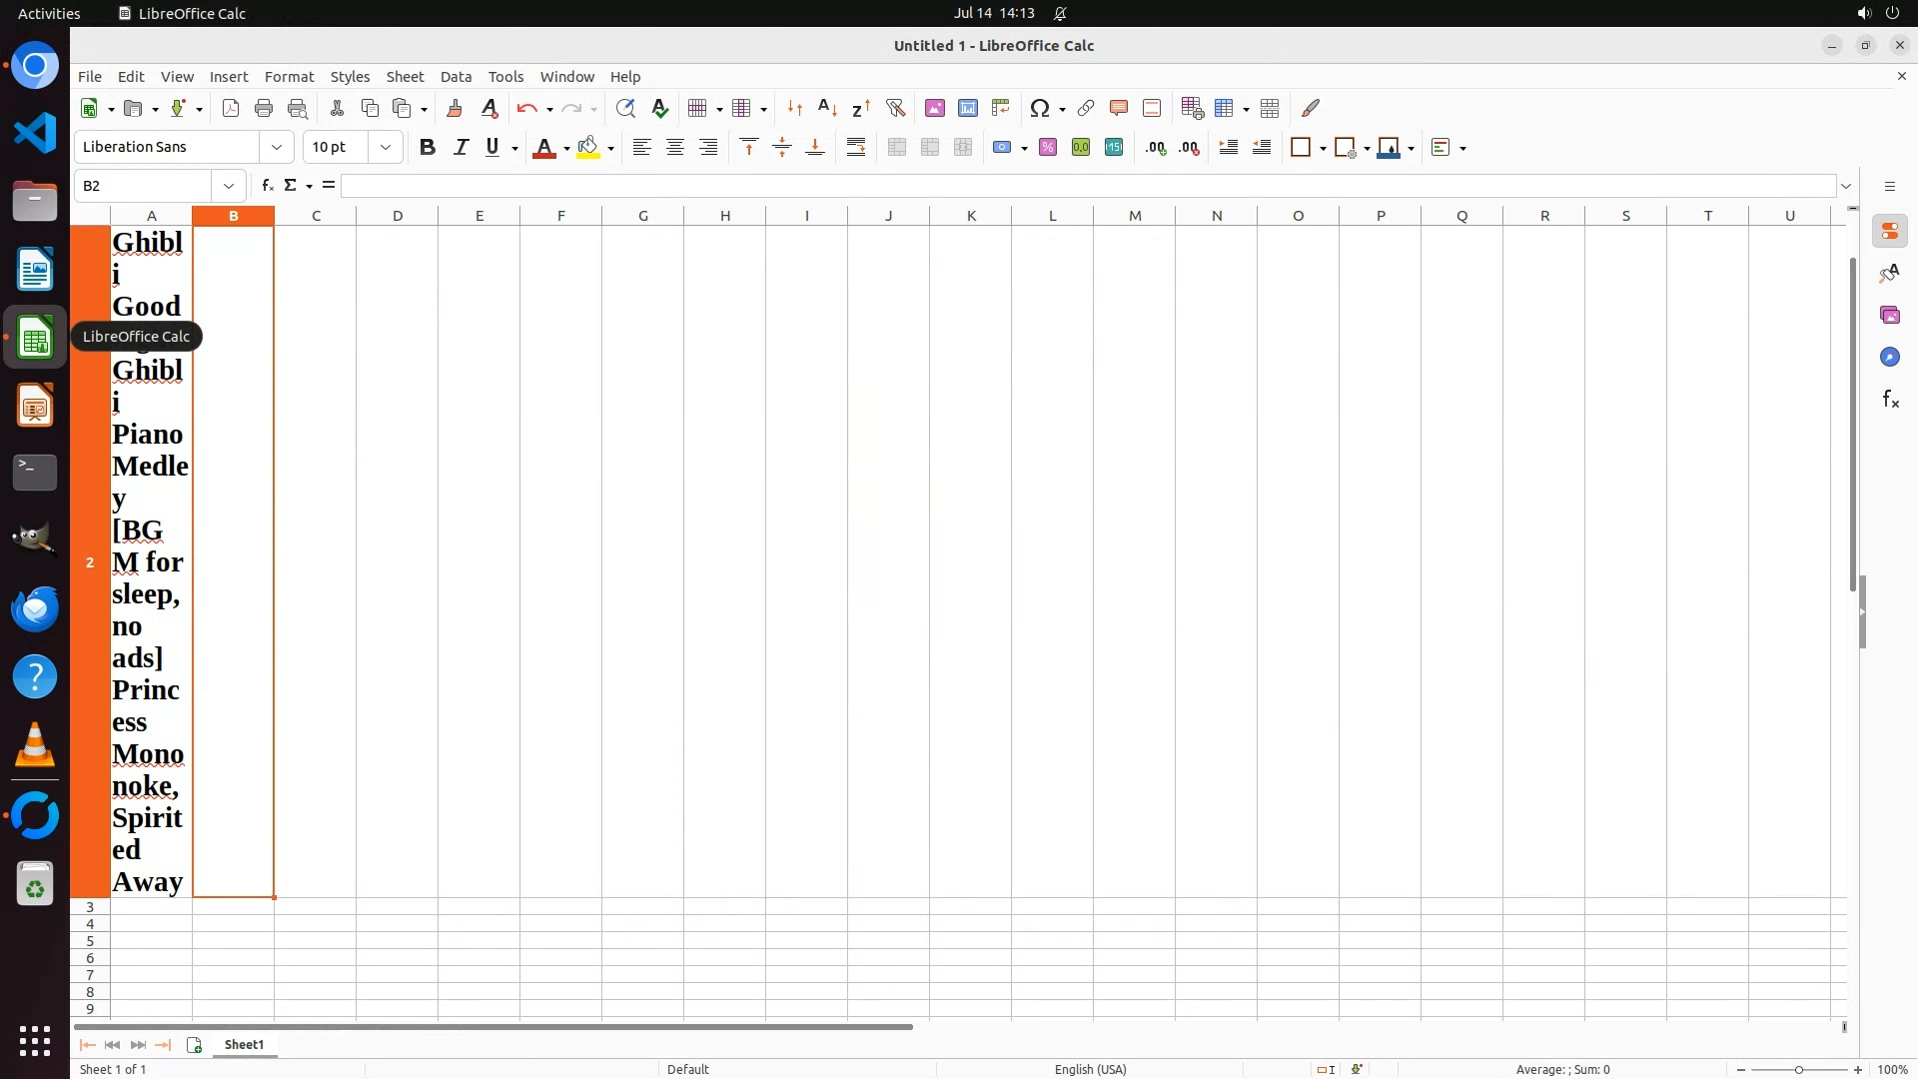Toggle Italic formatting
The image size is (1918, 1079).
[x=461, y=148]
